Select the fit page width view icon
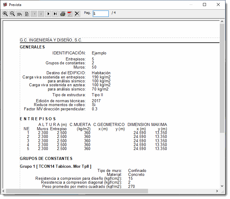 tap(20, 14)
